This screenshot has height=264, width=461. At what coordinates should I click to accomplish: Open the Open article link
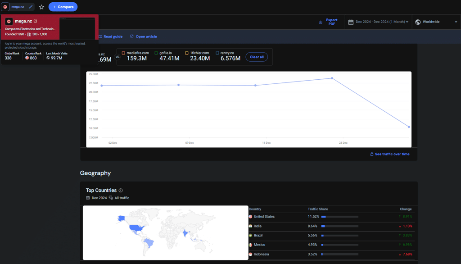146,36
